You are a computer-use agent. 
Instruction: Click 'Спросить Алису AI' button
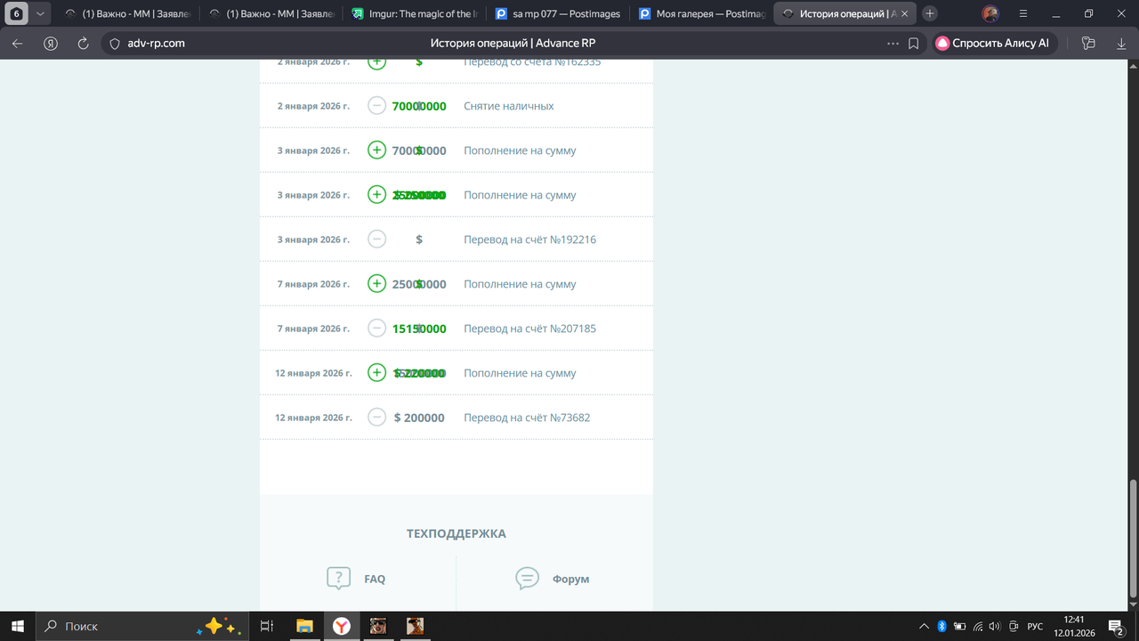tap(993, 43)
